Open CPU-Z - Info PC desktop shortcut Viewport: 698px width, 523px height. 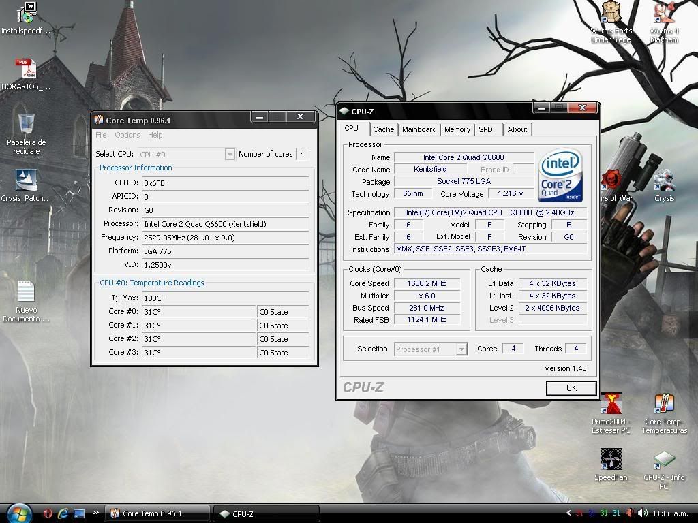[x=664, y=469]
